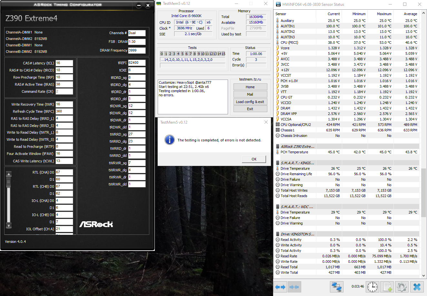Click lightning bolt icon beside Vcore
Image resolution: width=427 pixels, height=296 pixels.
277,48
